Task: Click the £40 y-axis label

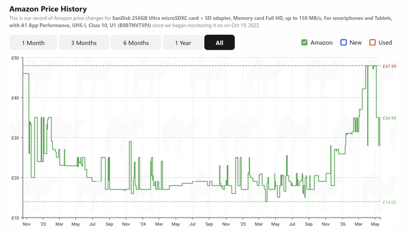Action: click(x=15, y=98)
